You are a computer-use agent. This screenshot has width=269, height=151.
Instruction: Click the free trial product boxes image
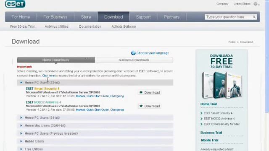(x=222, y=85)
